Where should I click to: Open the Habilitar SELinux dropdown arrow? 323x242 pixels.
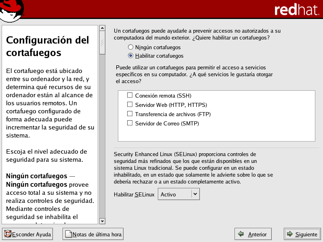pos(195,194)
